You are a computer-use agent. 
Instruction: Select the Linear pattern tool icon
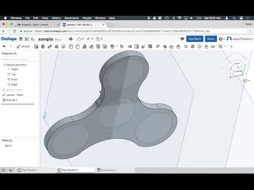tap(112, 46)
